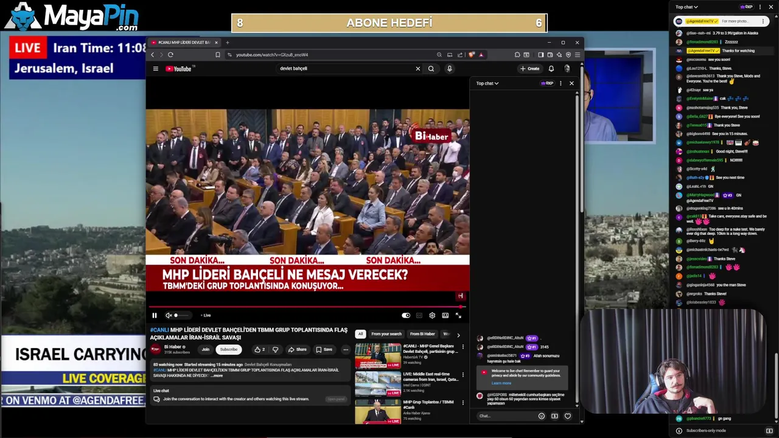This screenshot has width=779, height=438.
Task: Open the video player settings gear
Action: click(432, 315)
